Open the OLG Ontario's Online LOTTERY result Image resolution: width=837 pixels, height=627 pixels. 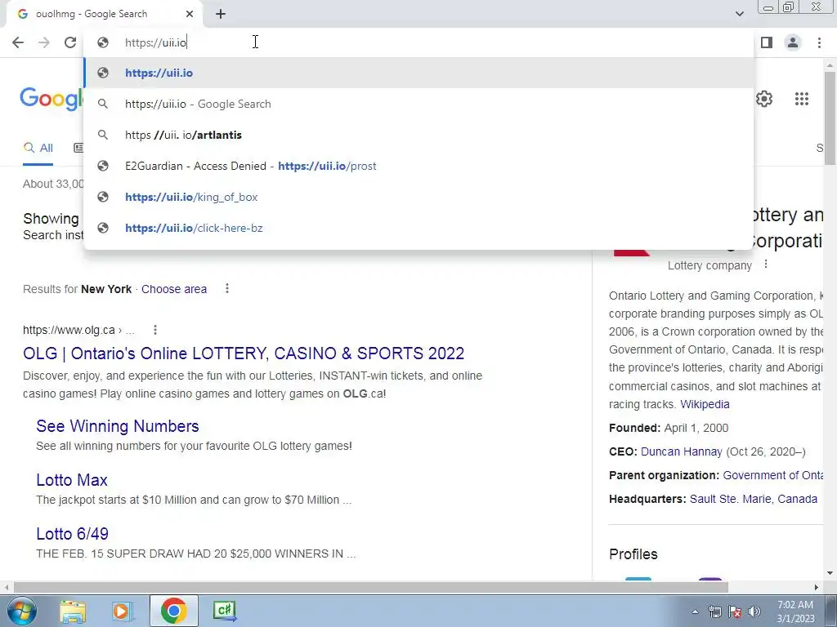(244, 353)
